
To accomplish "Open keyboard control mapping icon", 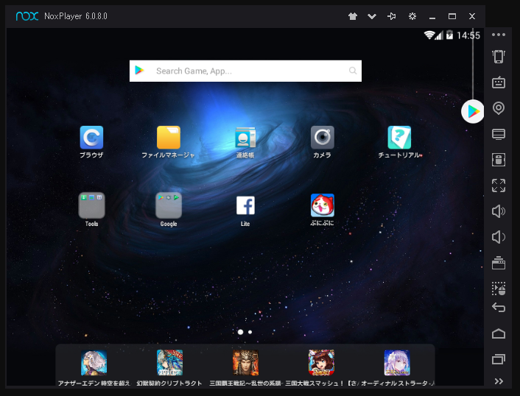I will tap(499, 82).
